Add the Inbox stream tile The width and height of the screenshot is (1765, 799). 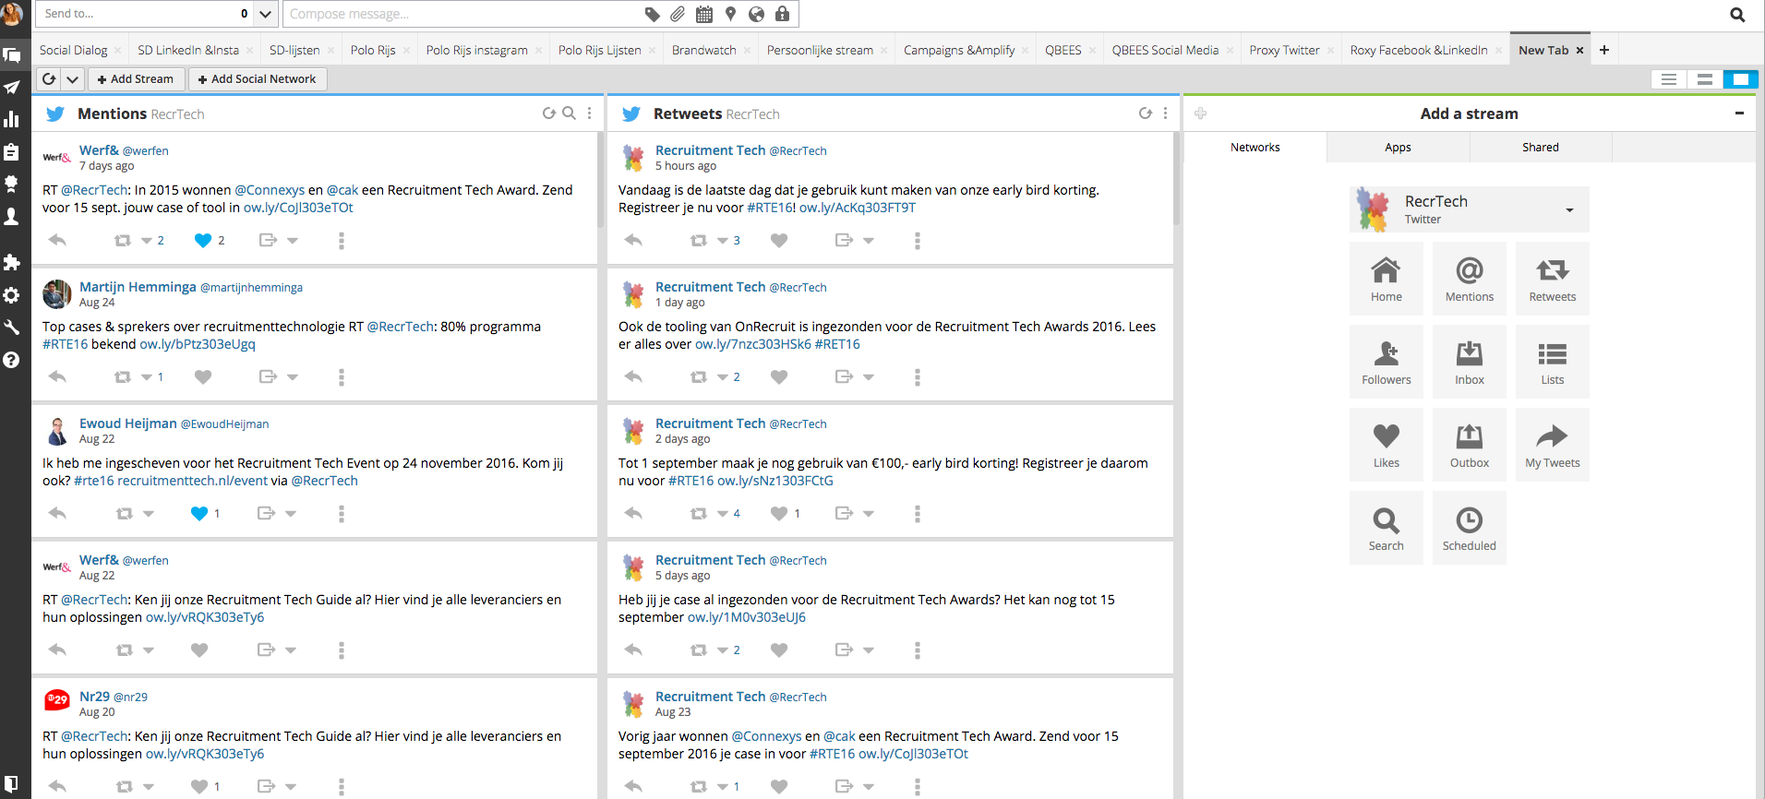point(1469,362)
